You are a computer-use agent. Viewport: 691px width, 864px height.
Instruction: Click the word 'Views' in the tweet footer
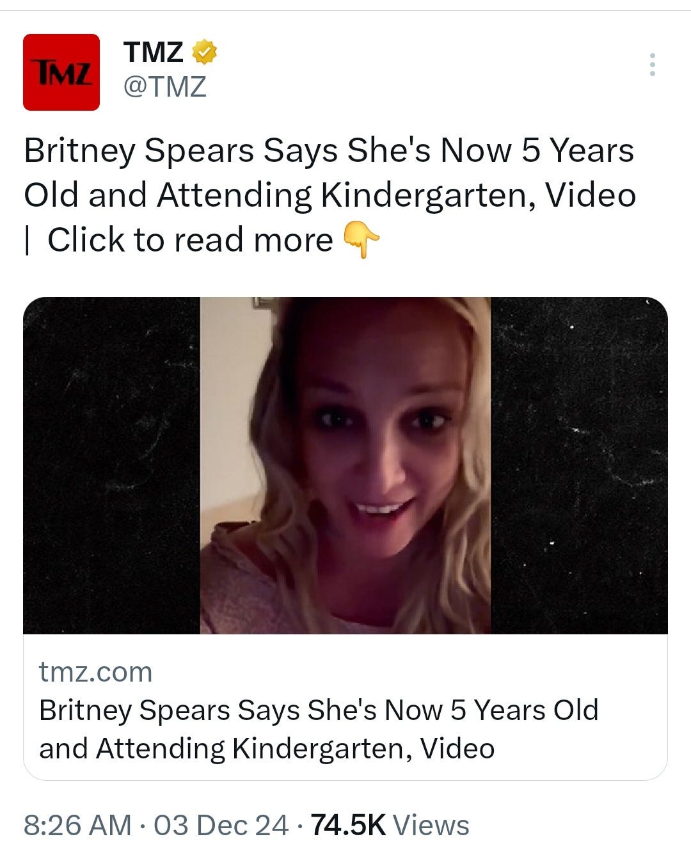(431, 825)
